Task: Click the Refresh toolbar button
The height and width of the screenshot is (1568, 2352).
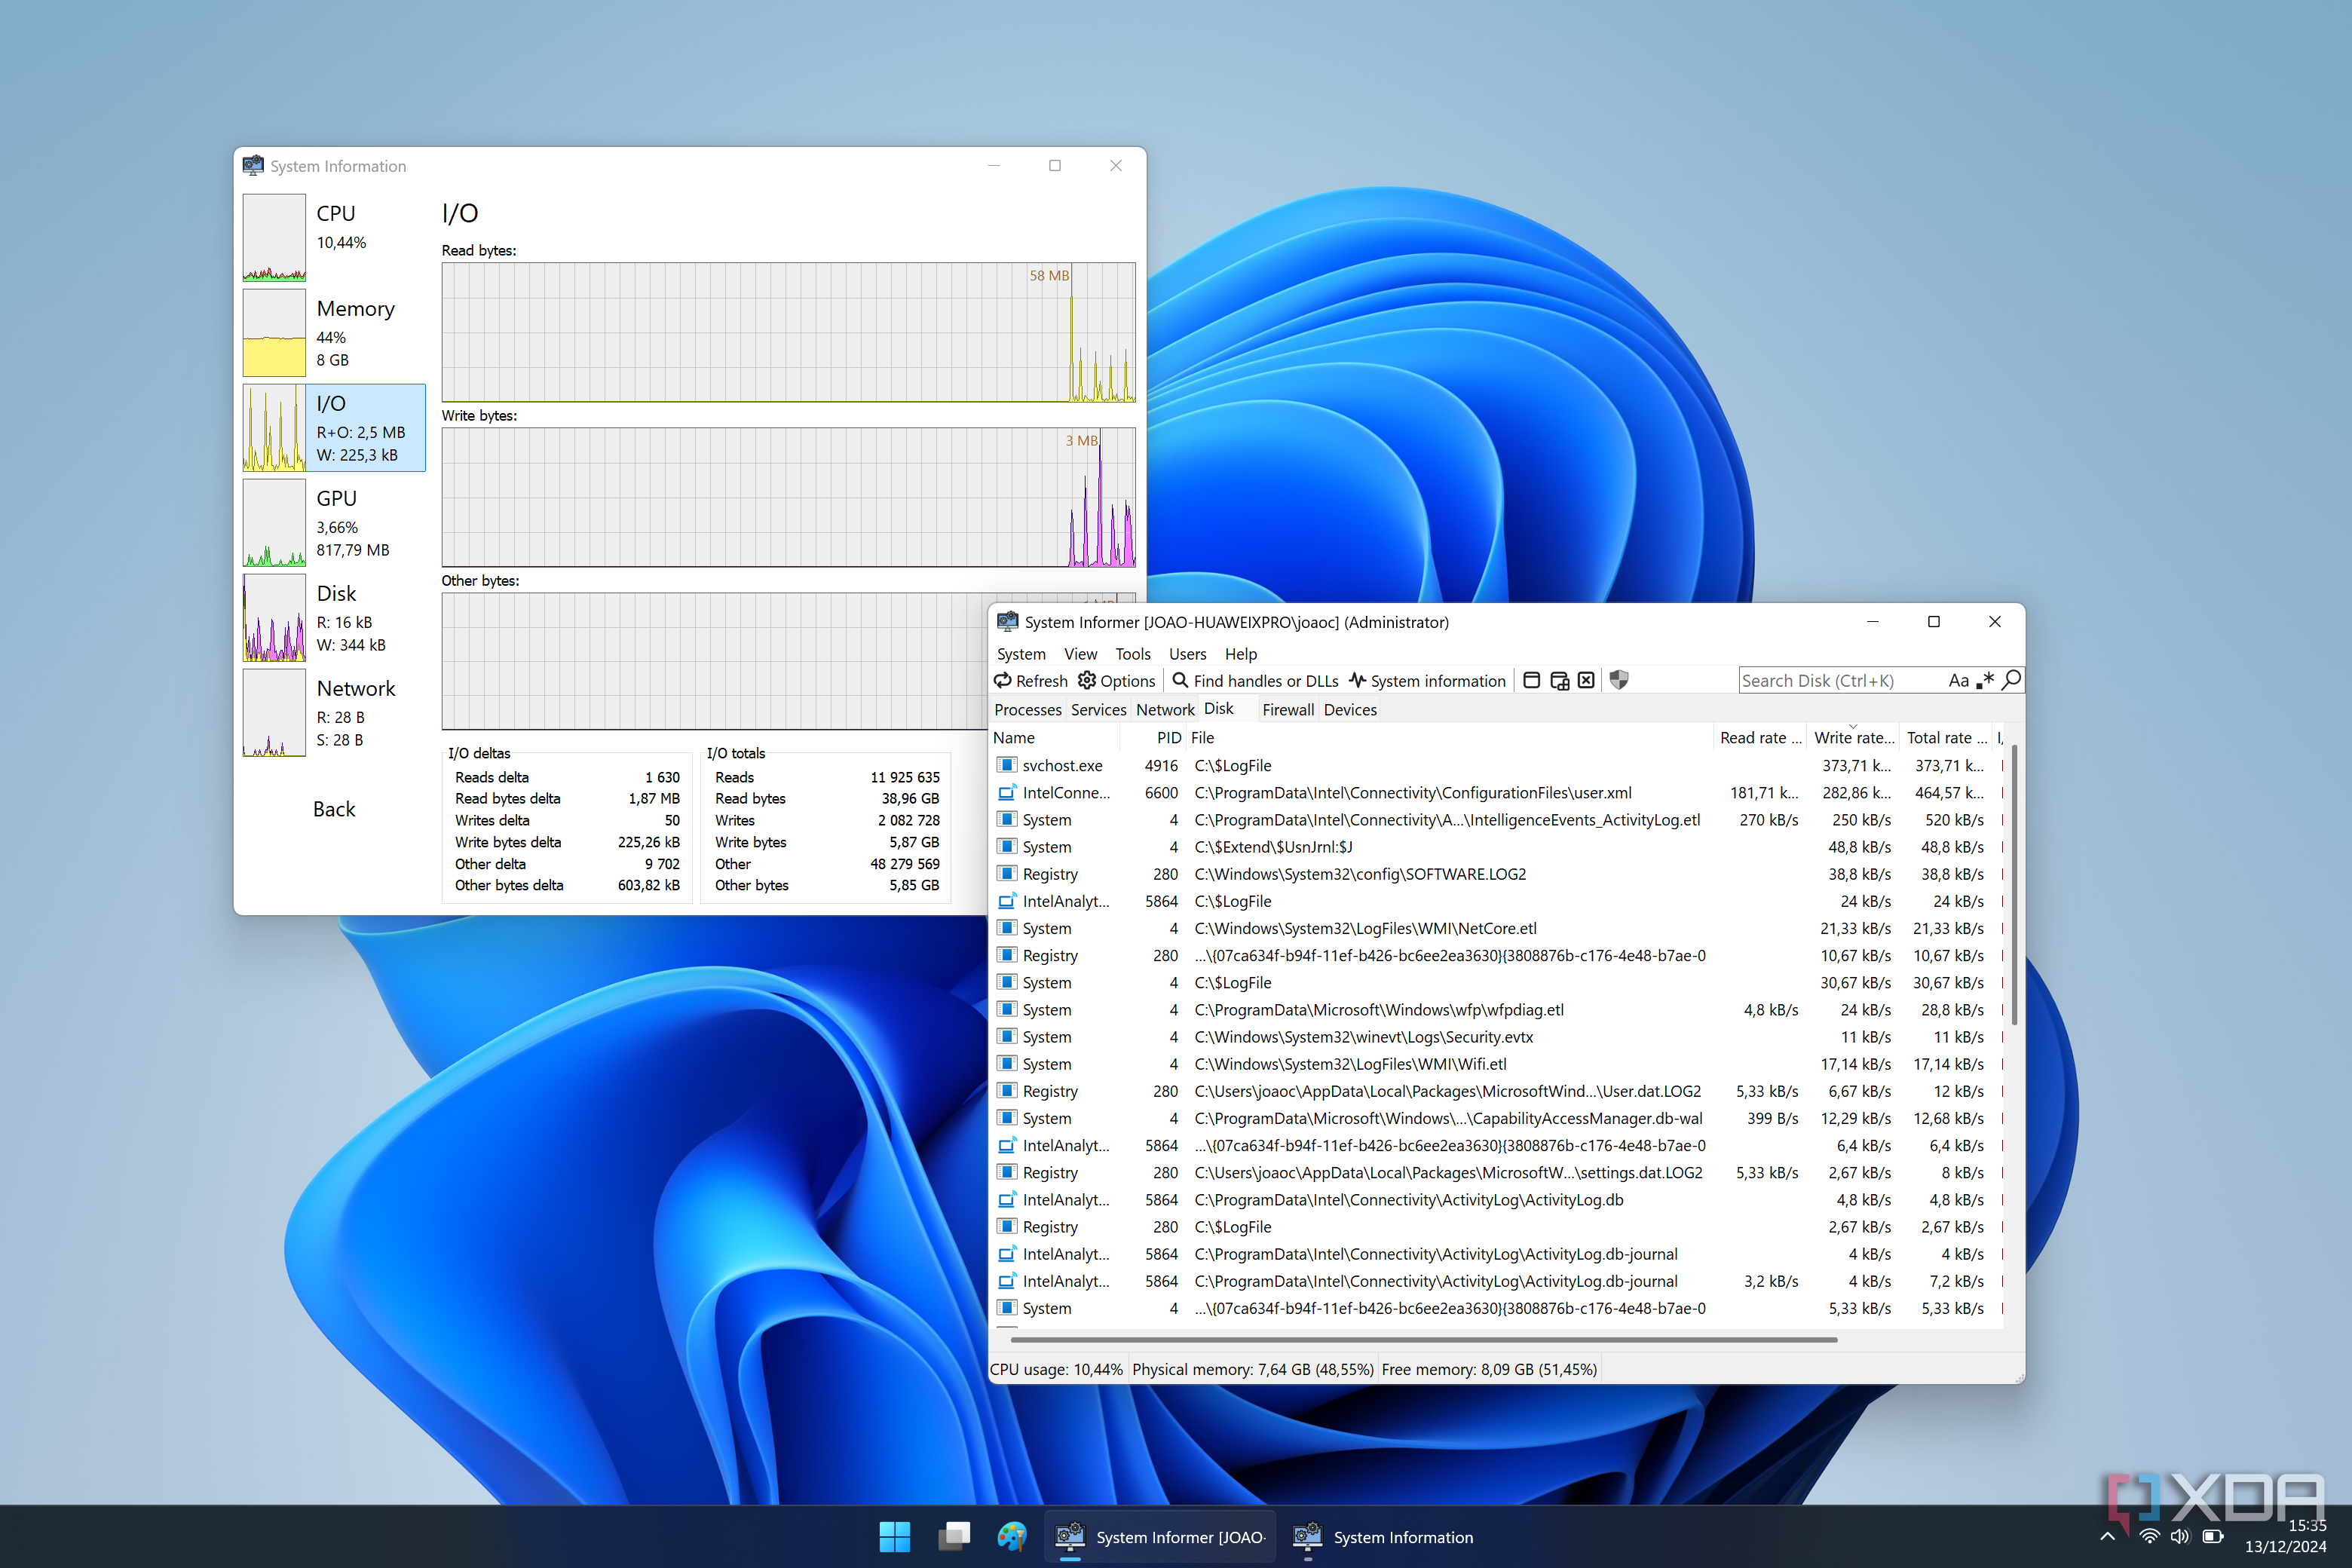Action: click(1030, 681)
